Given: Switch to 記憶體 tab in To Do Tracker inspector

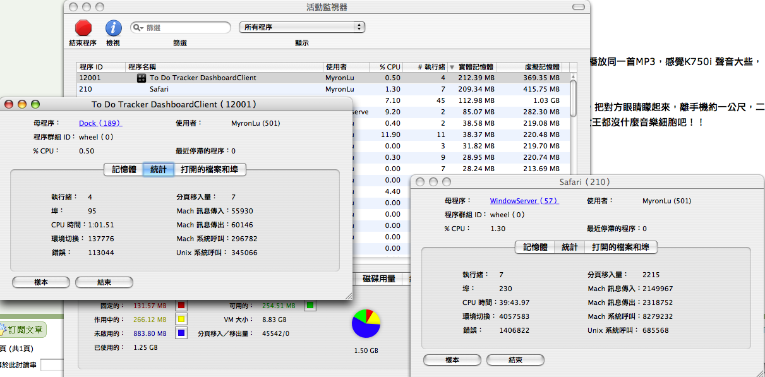Looking at the screenshot, I should click(124, 169).
